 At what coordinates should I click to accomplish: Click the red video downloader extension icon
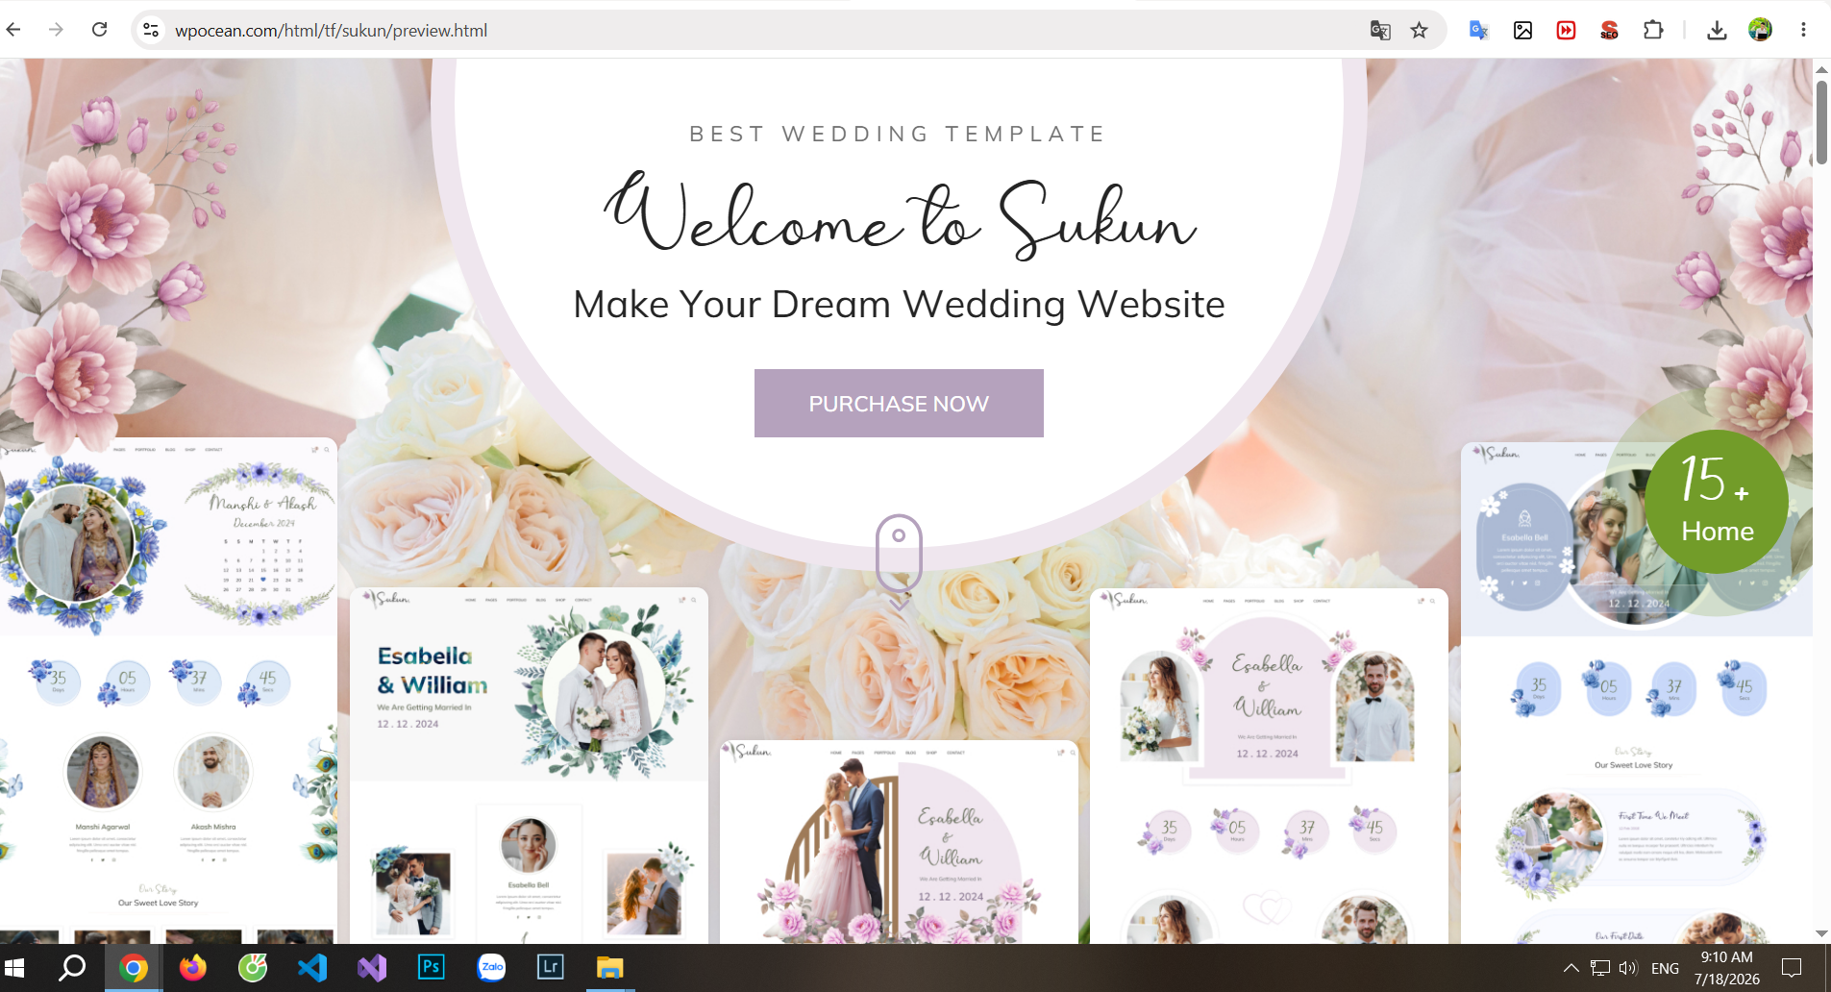(1566, 30)
